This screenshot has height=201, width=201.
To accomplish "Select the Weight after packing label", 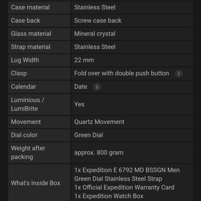I will pos(28,152).
